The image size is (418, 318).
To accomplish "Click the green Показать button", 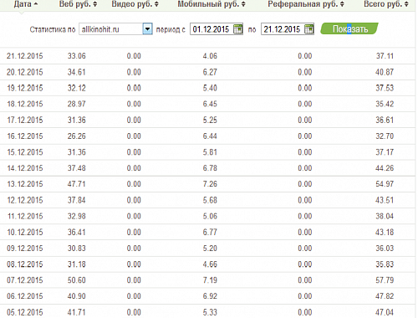I will tap(349, 28).
